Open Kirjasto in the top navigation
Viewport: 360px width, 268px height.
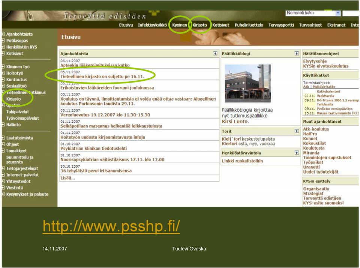click(199, 25)
